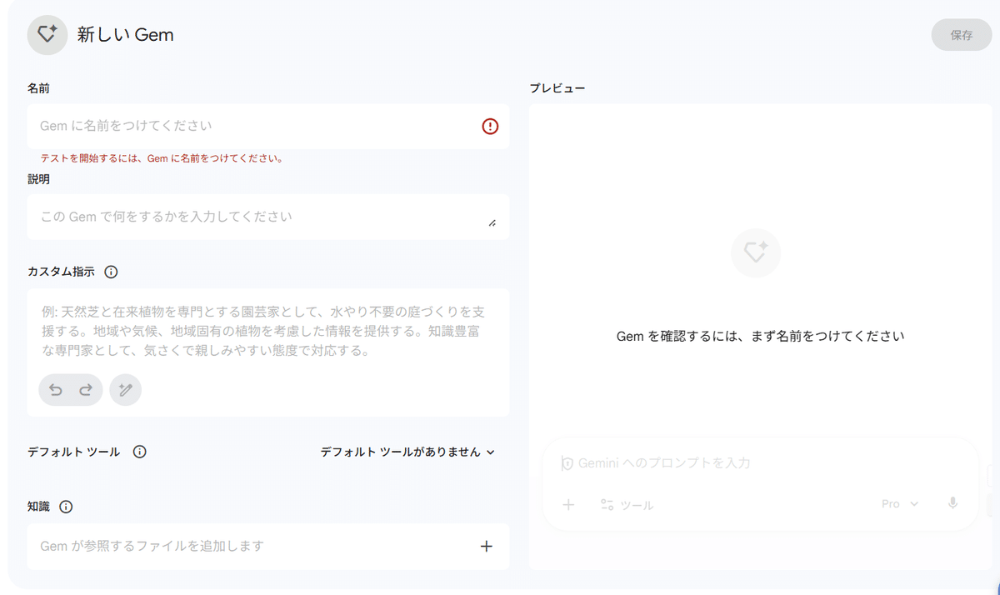Click the Gem avatar icon beside 新しい Gem
The width and height of the screenshot is (1000, 595).
coord(47,35)
